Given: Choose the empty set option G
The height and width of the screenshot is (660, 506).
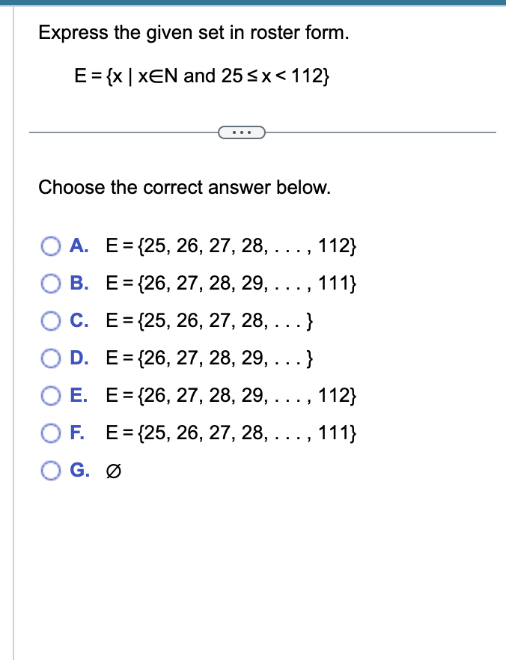Looking at the screenshot, I should coord(50,471).
